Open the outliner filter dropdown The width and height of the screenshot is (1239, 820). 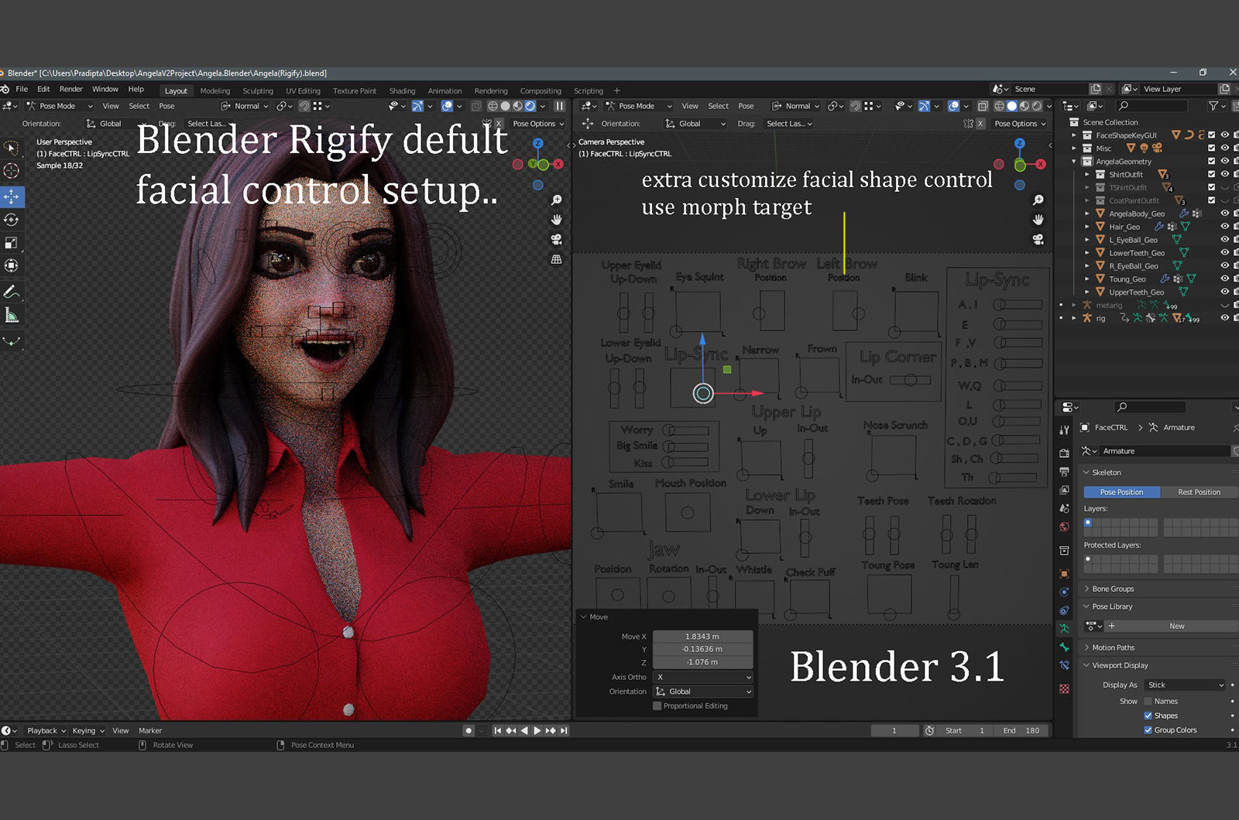[1217, 106]
